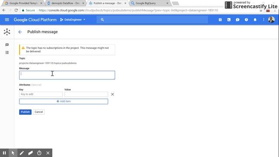The image size is (279, 157).
Task: Focus the top search bar
Action: [x=152, y=20]
